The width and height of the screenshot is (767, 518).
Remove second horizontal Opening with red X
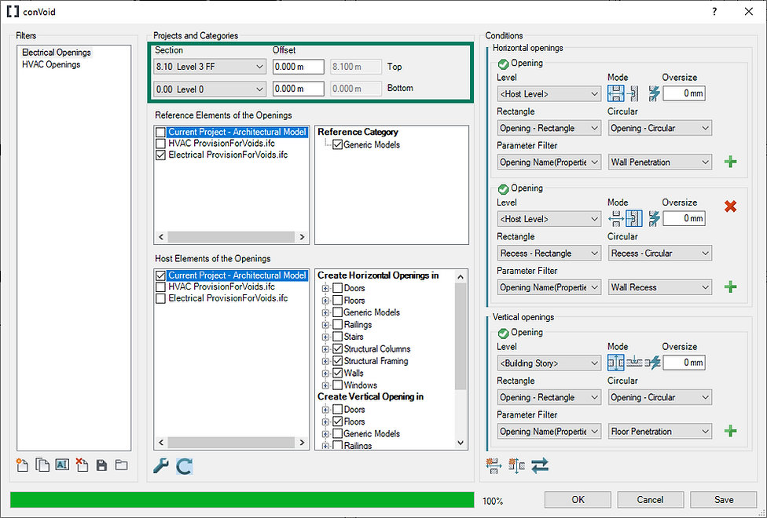coord(730,206)
